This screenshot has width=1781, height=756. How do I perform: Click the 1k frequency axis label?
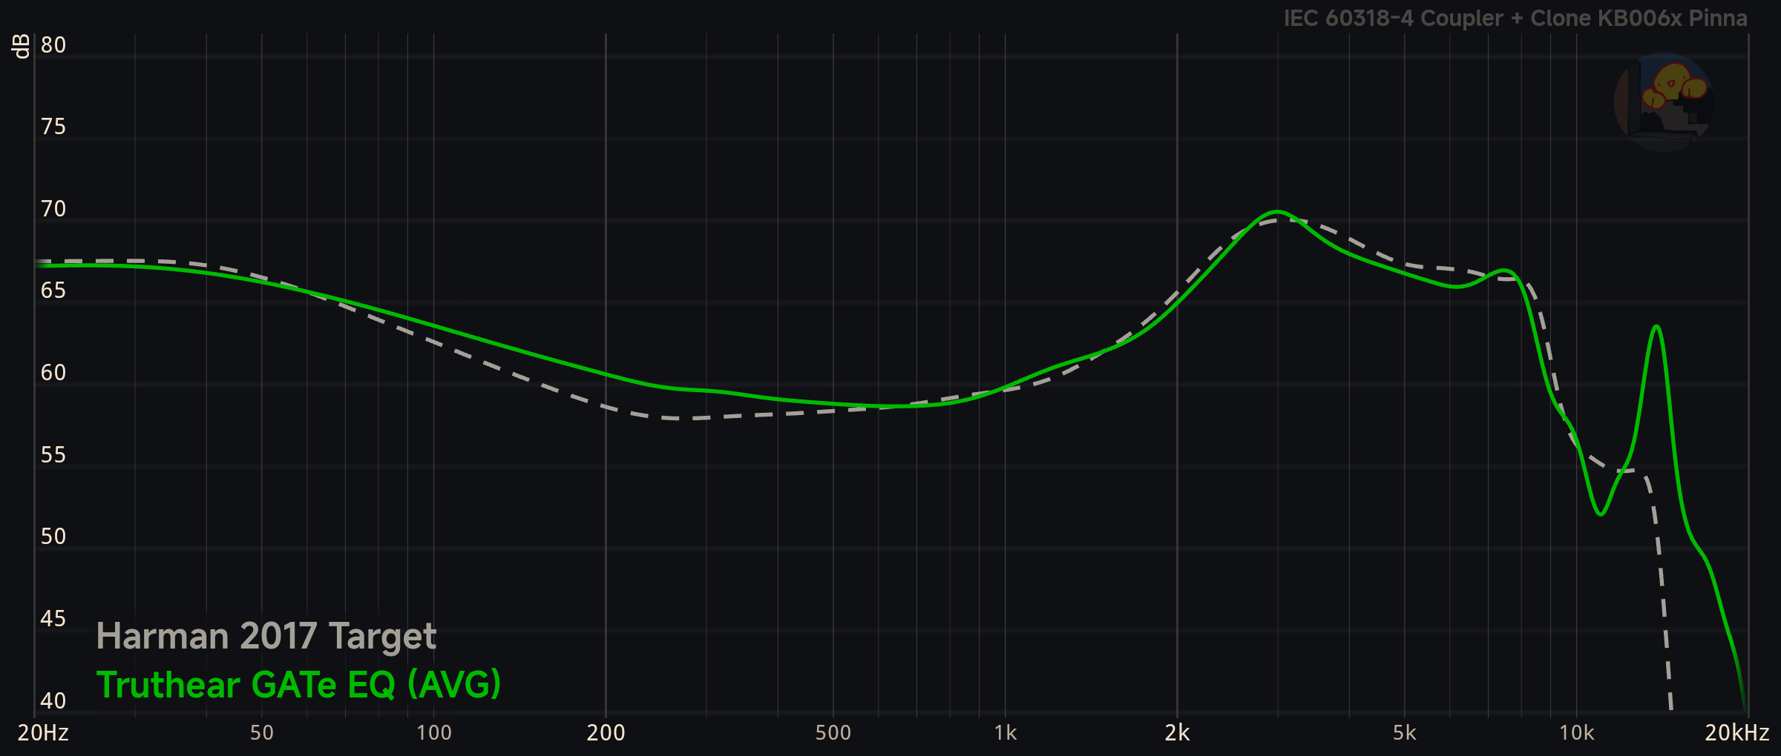(x=1006, y=733)
